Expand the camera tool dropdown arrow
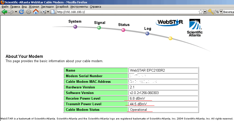 (48, 12)
